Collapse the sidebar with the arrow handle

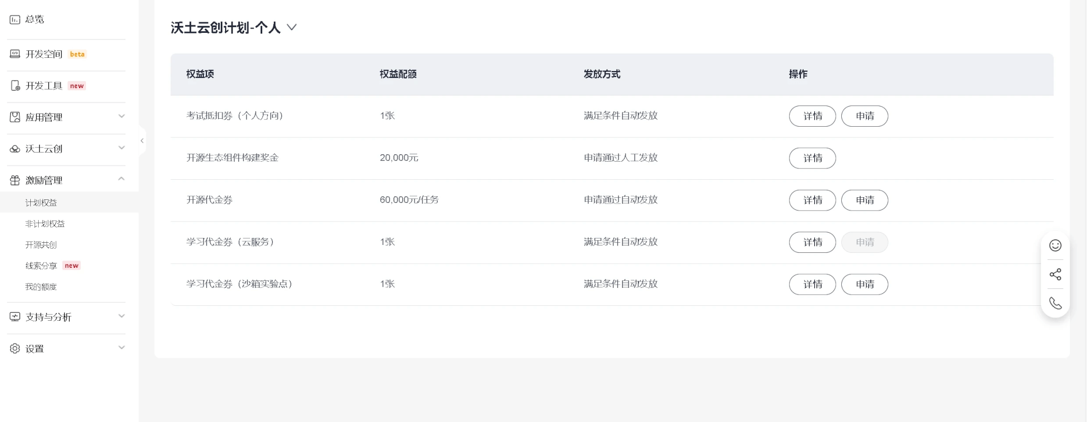tap(142, 140)
